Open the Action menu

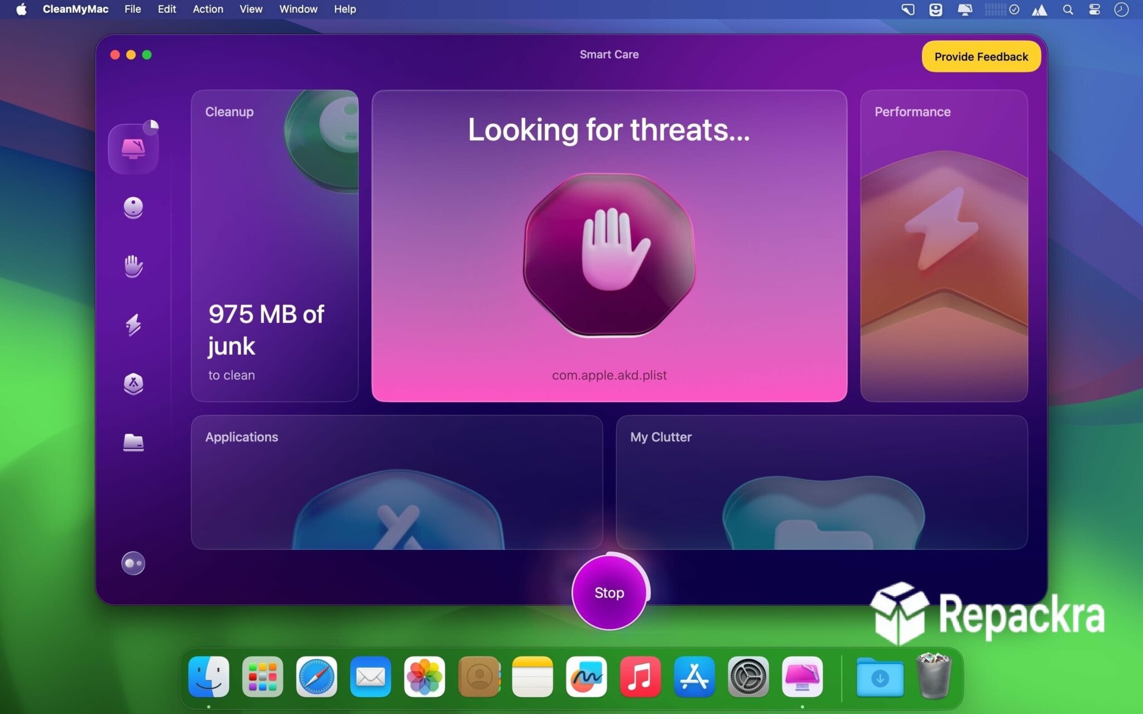pos(208,9)
